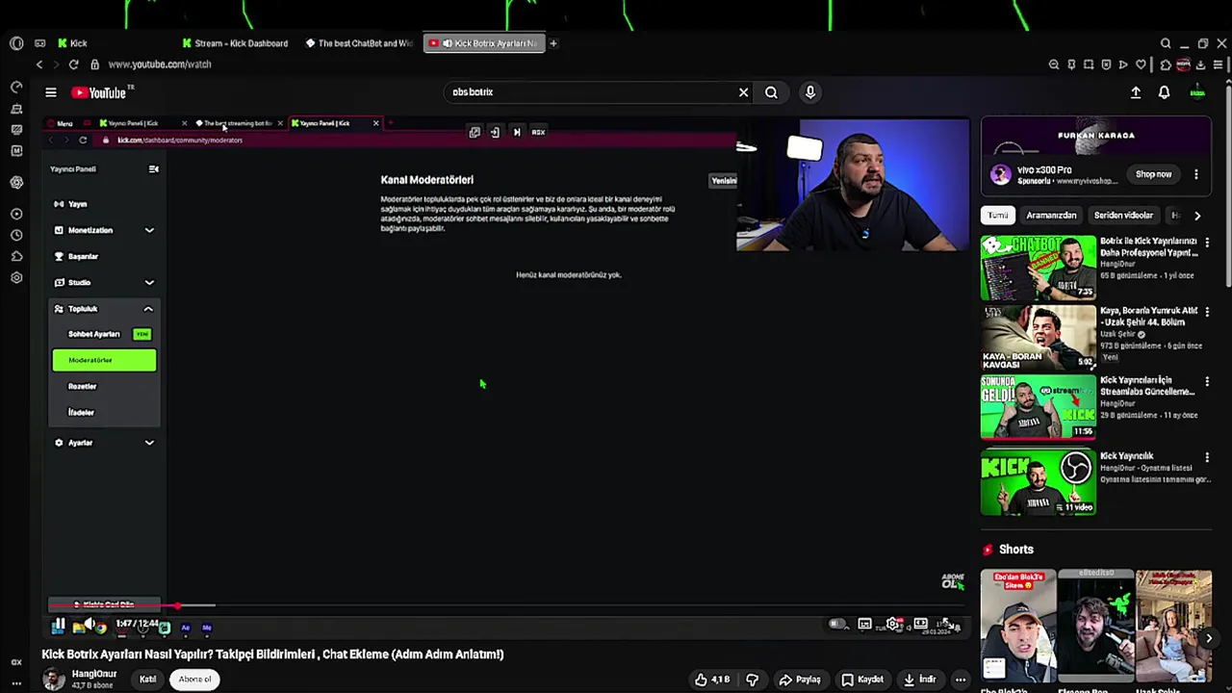This screenshot has height=693, width=1232.
Task: Open more video actions ellipsis
Action: (960, 680)
